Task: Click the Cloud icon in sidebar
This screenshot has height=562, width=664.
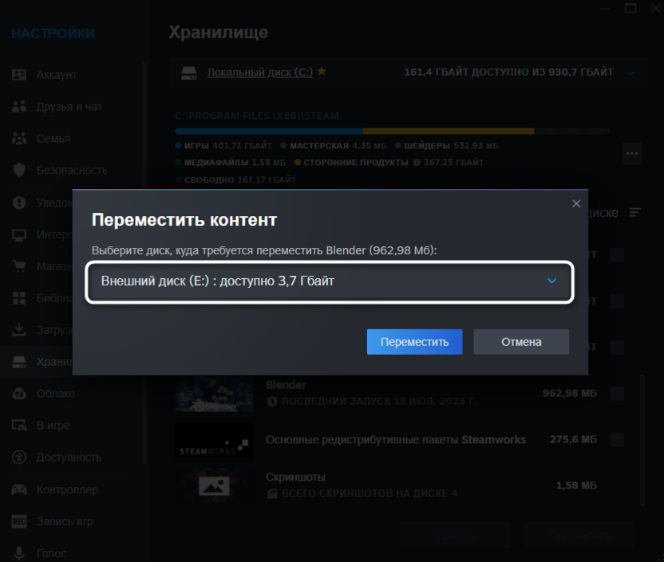Action: pyautogui.click(x=19, y=393)
